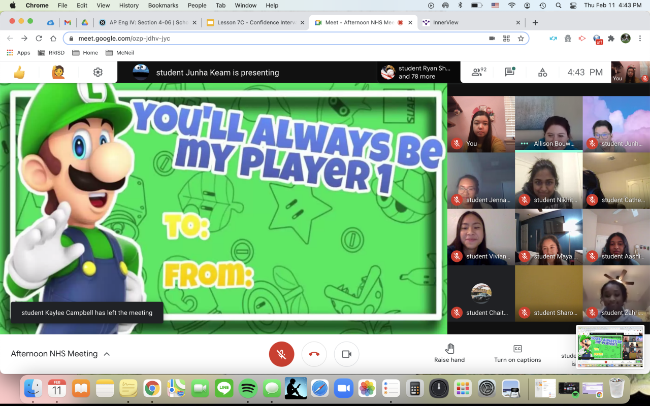
Task: Open Home bookmarks folder
Action: click(x=85, y=53)
